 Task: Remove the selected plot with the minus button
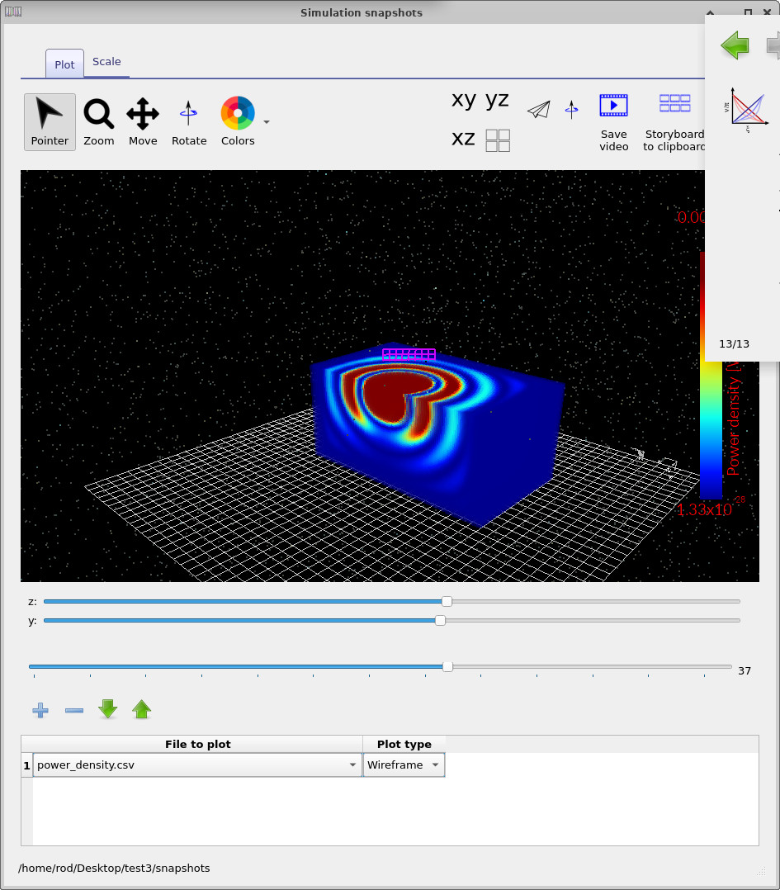coord(73,709)
